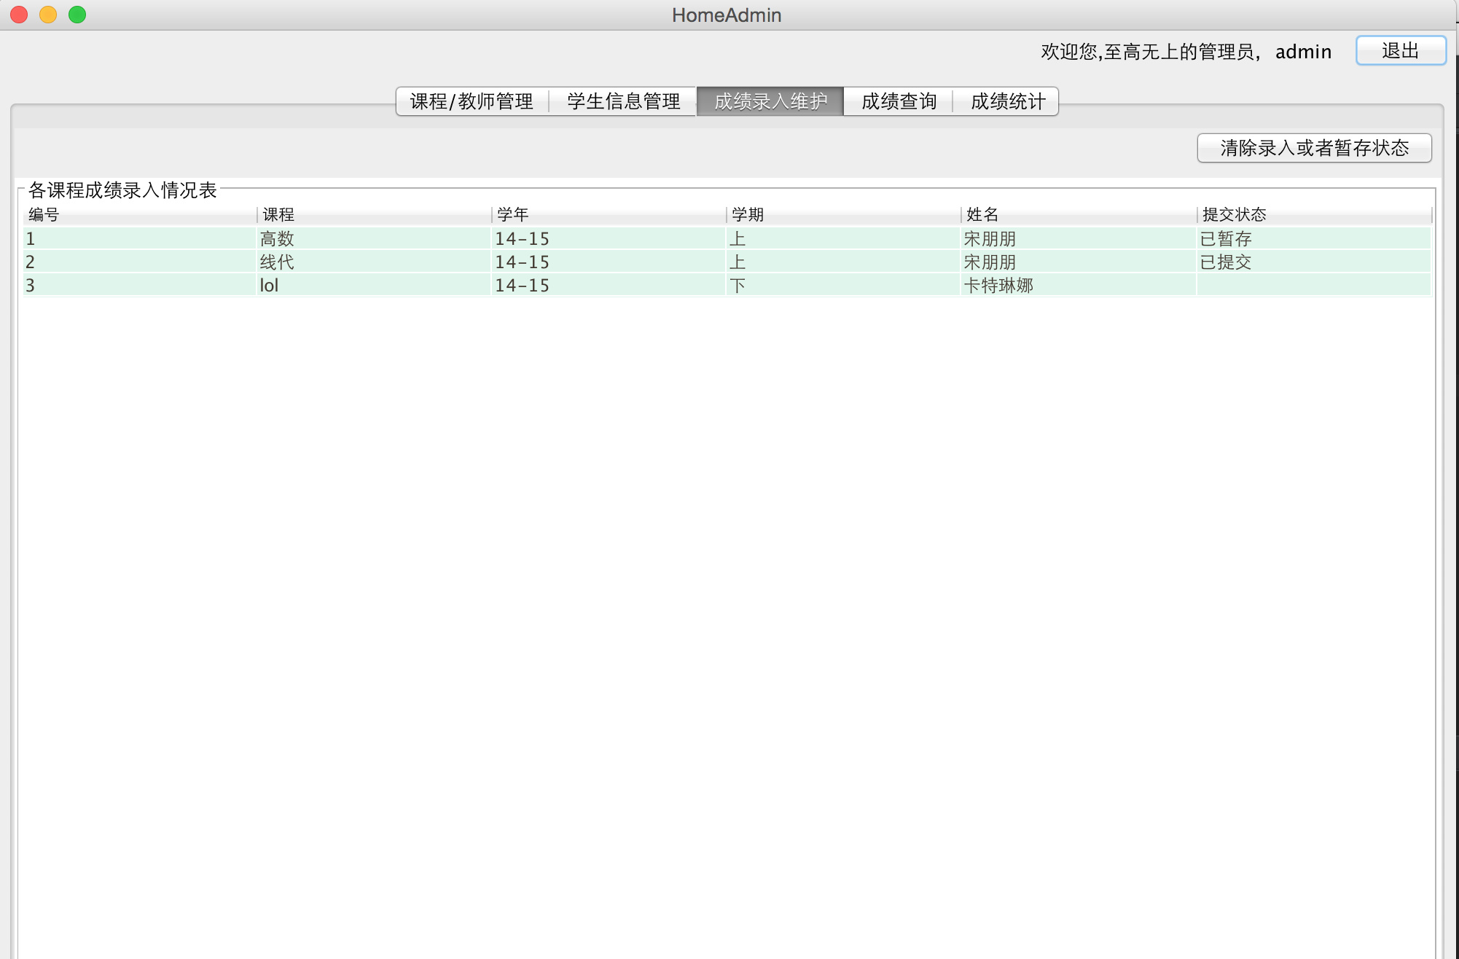The image size is (1459, 959).
Task: Select the 成绩录入维护 tab
Action: point(770,101)
